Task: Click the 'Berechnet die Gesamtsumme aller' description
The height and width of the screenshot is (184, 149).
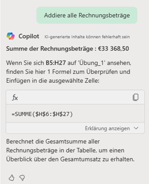Action: [x=53, y=141]
